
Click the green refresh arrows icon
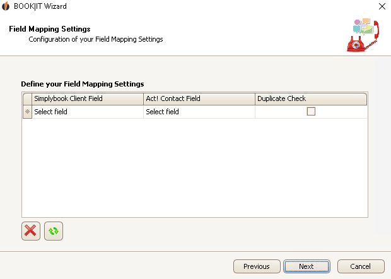click(x=54, y=231)
